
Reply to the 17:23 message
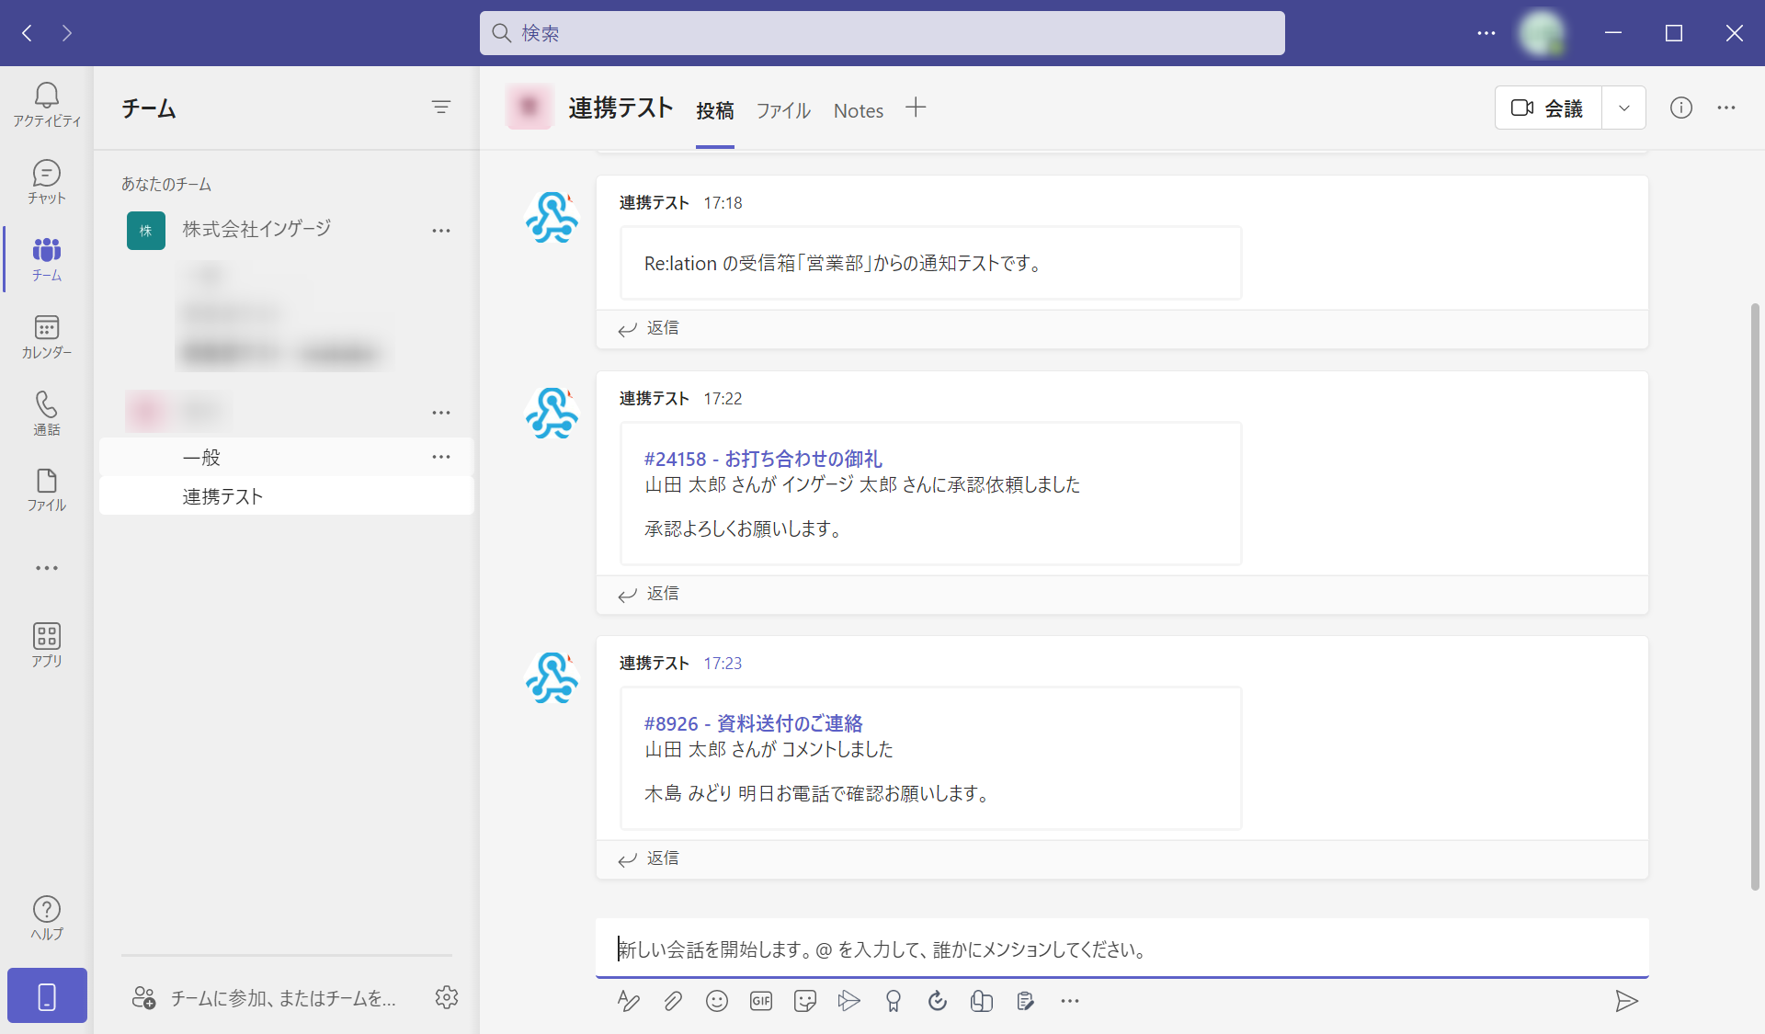pos(649,858)
